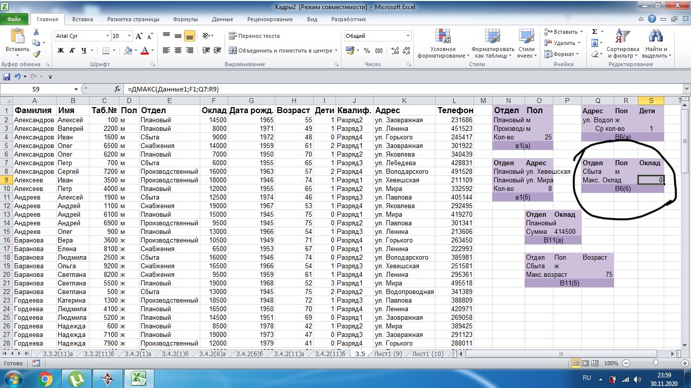Switch to the Вставка ribbon tab

[82, 19]
